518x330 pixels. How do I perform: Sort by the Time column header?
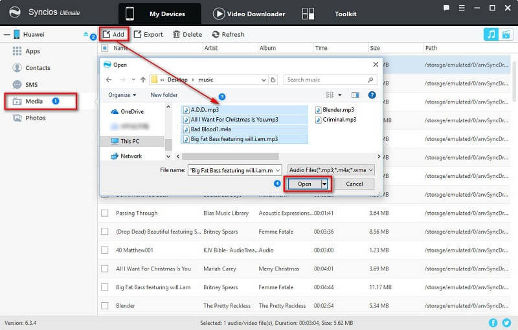click(x=321, y=48)
